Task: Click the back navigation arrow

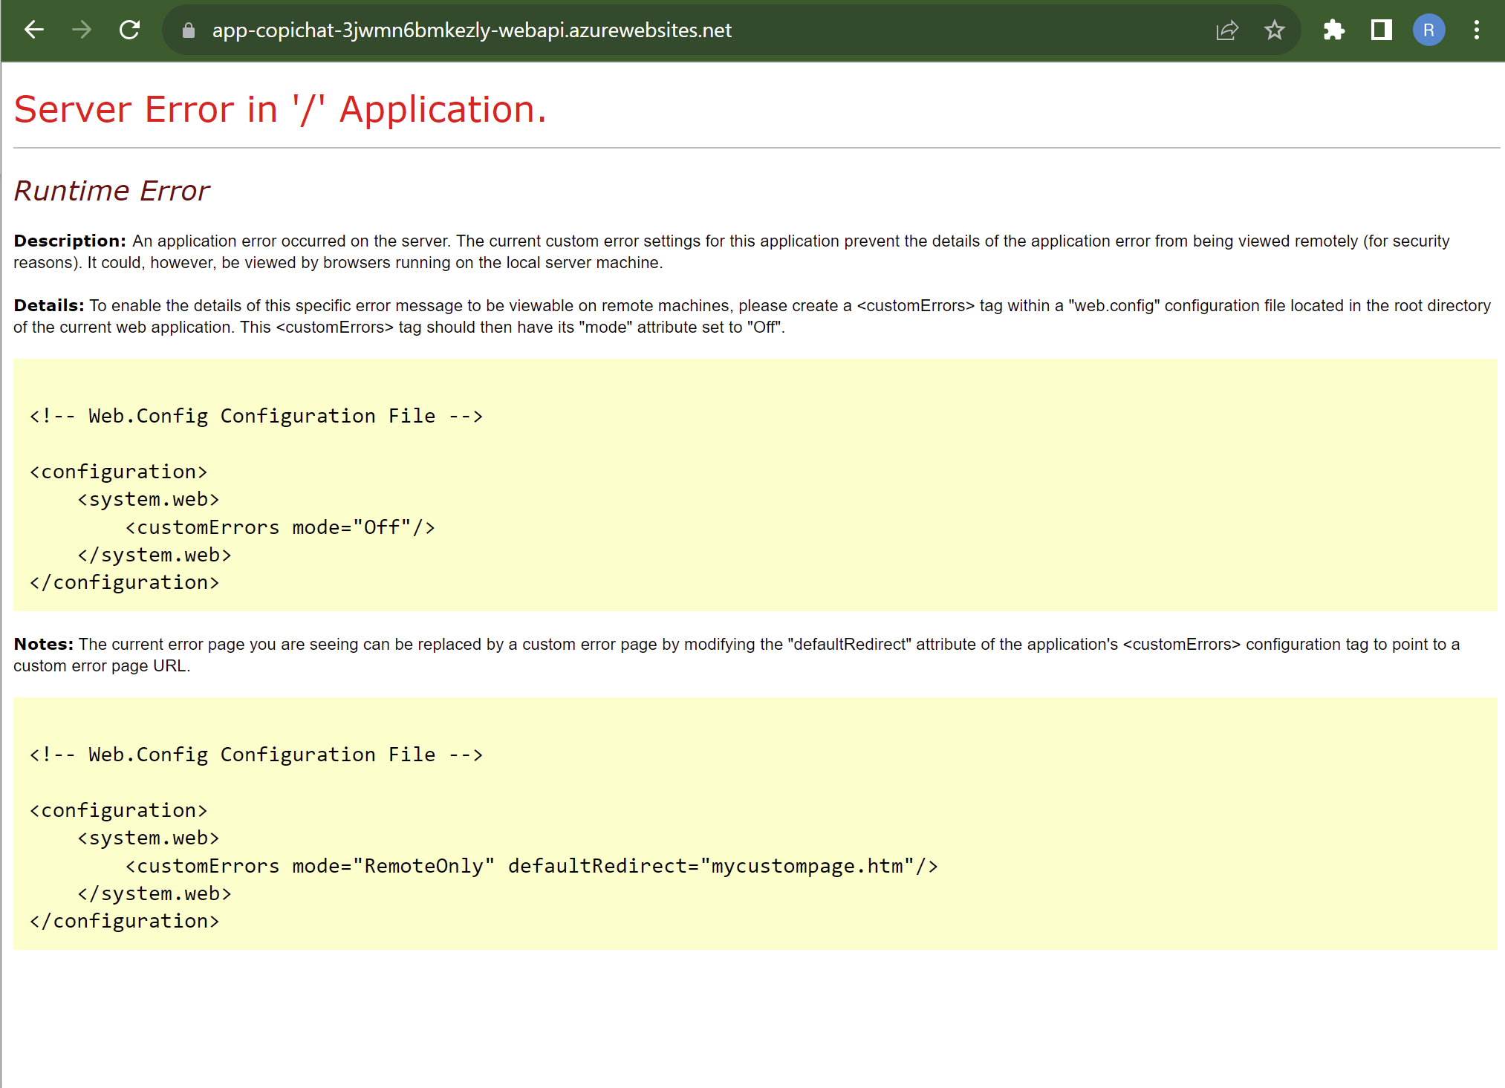Action: [33, 30]
